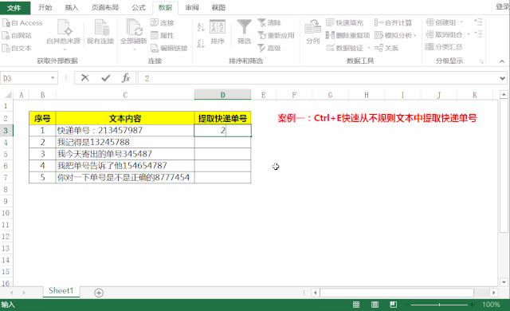Switch to 公式 Formulas tab
Image resolution: width=510 pixels, height=311 pixels.
coord(139,7)
